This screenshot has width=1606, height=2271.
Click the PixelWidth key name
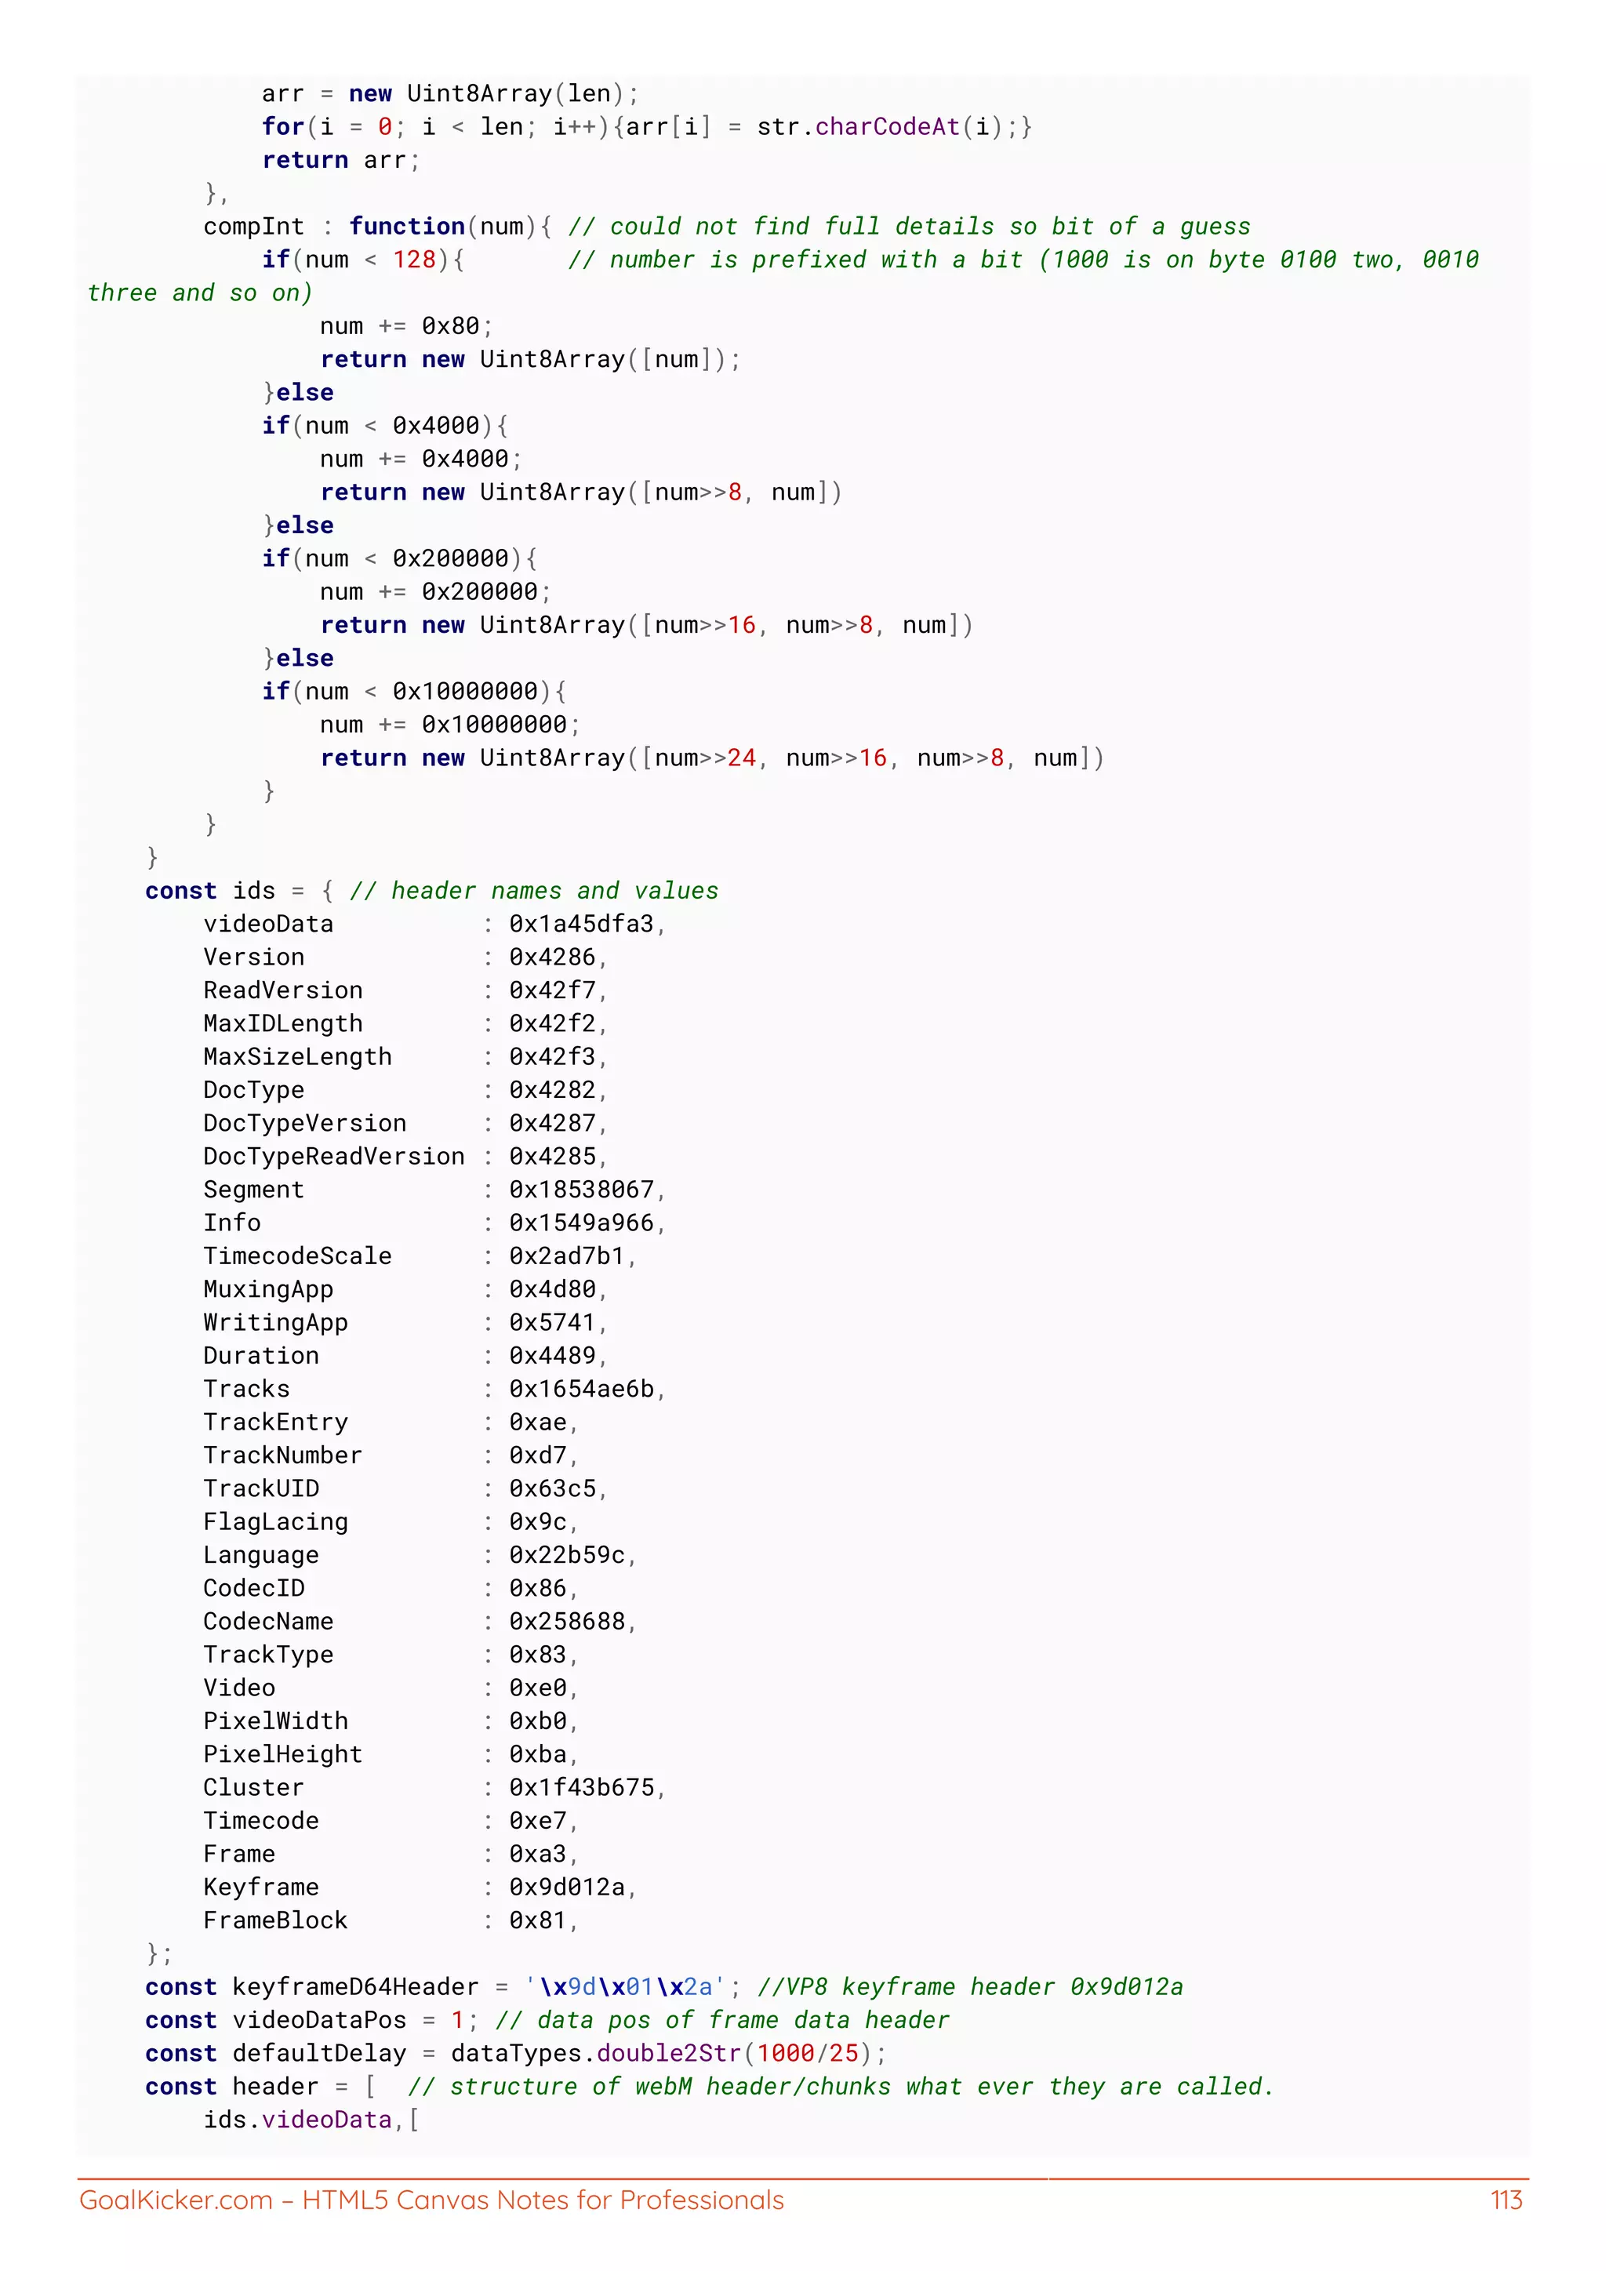pyautogui.click(x=276, y=1721)
